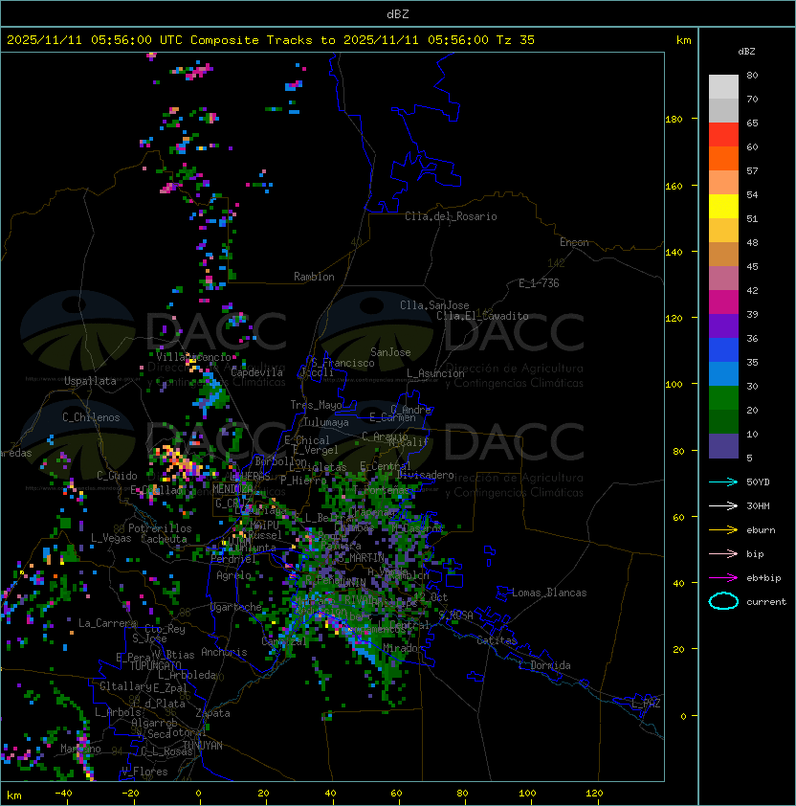This screenshot has height=806, width=796.
Task: Click the cyan 50YD arrow in legend
Action: [723, 481]
